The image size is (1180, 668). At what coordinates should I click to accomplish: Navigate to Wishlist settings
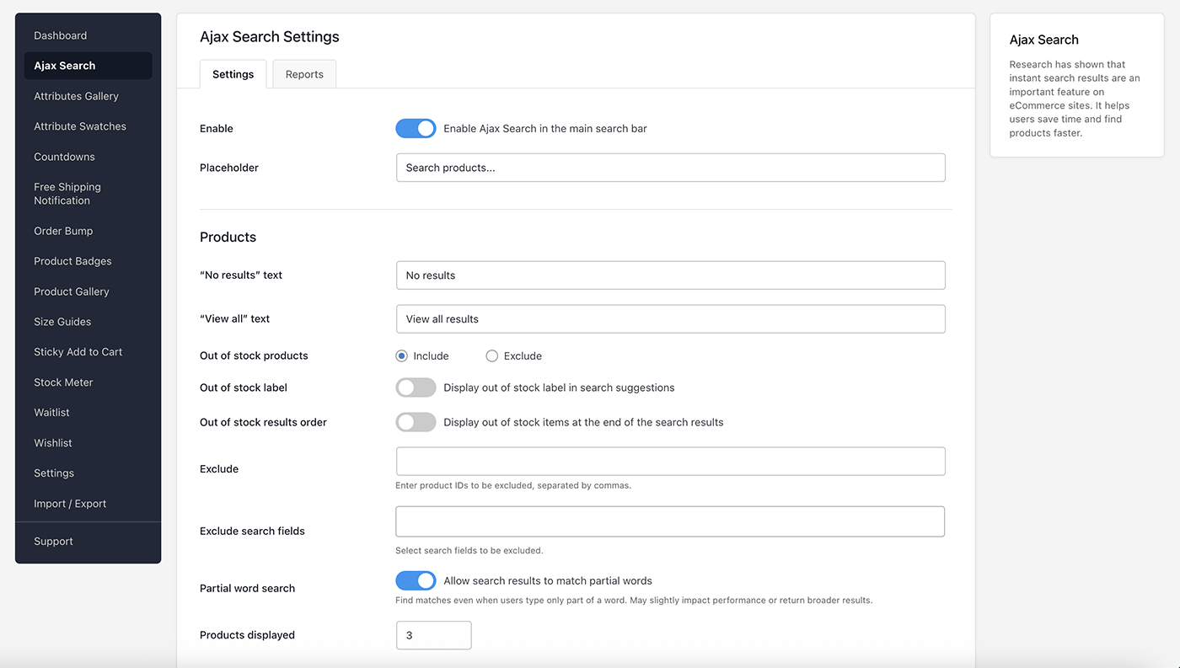52,442
